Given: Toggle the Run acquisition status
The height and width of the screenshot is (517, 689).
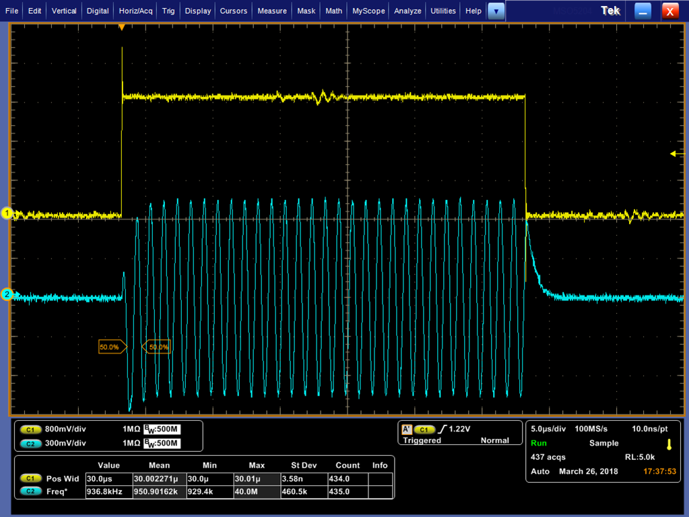Looking at the screenshot, I should pos(539,443).
